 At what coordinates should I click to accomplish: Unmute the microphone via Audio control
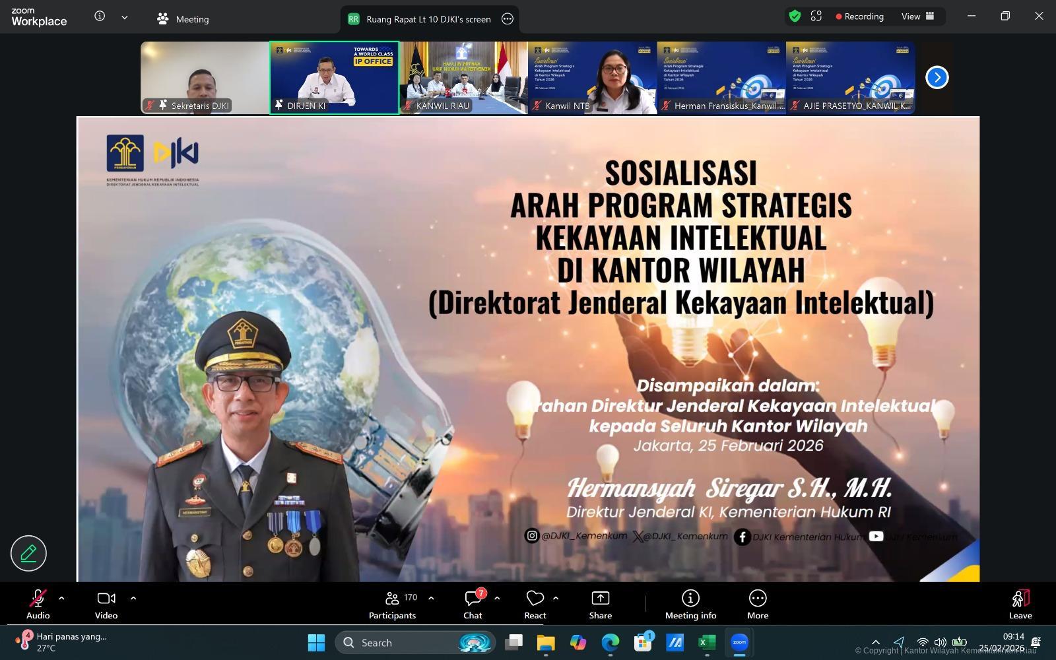[x=38, y=603]
